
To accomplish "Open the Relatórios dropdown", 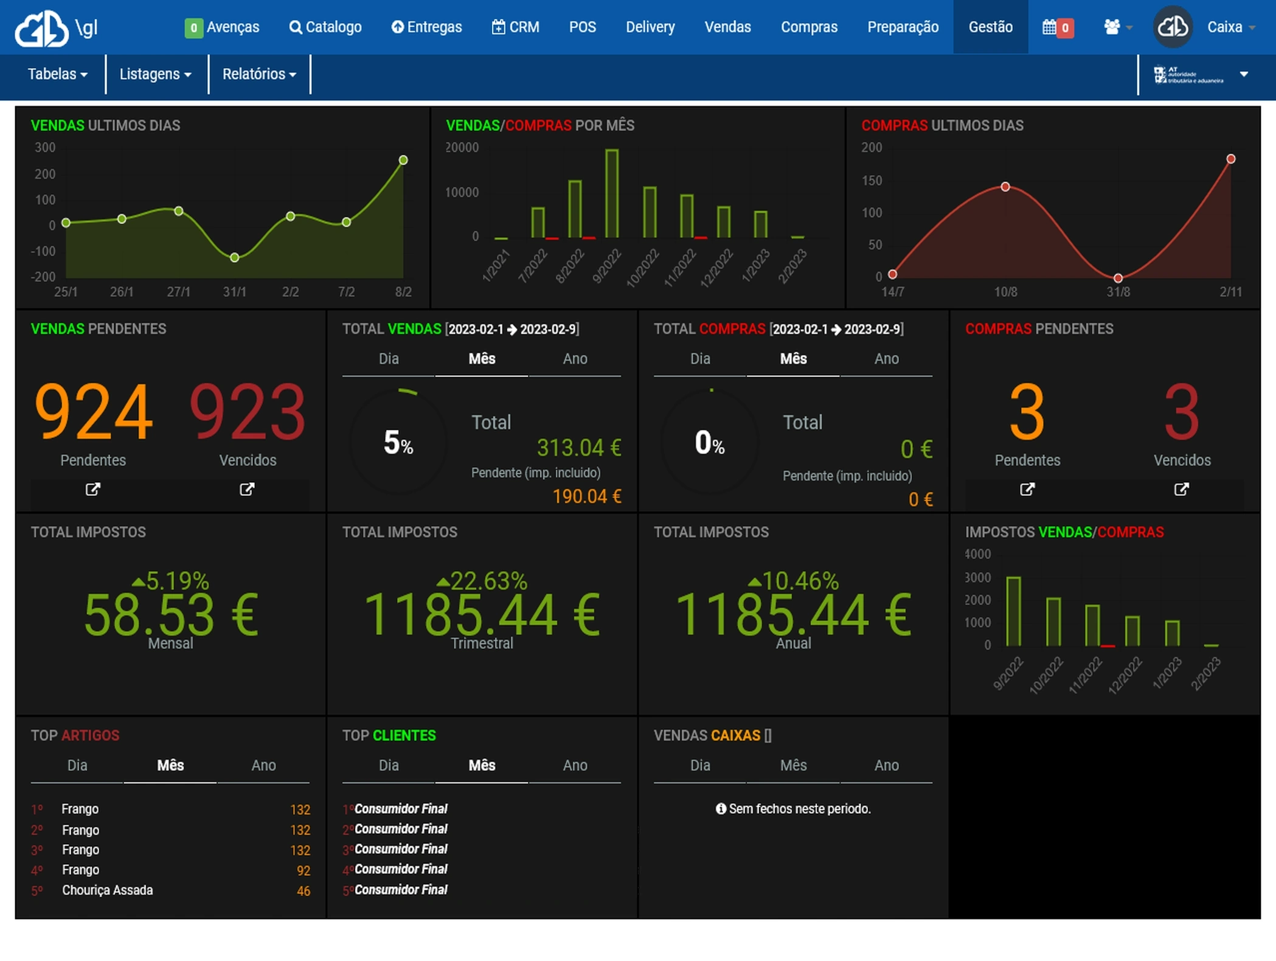I will click(x=259, y=74).
